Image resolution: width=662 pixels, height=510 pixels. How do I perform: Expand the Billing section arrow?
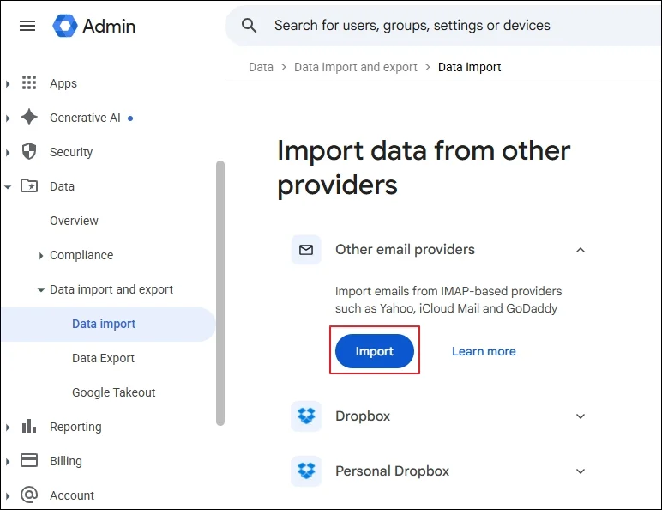coord(8,461)
